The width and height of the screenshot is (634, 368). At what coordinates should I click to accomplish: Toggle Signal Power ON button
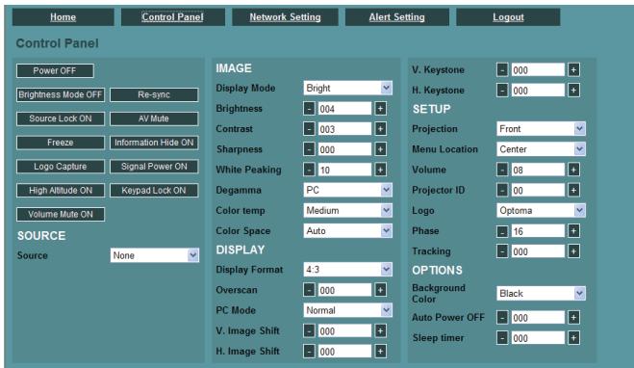click(154, 167)
